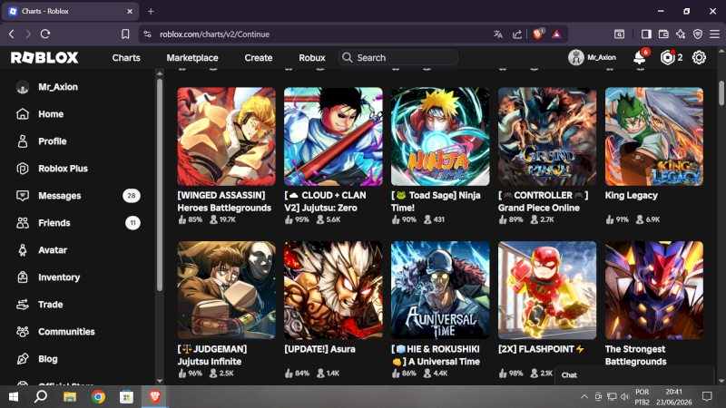
Task: Open the Avatar editor icon
Action: [x=22, y=250]
